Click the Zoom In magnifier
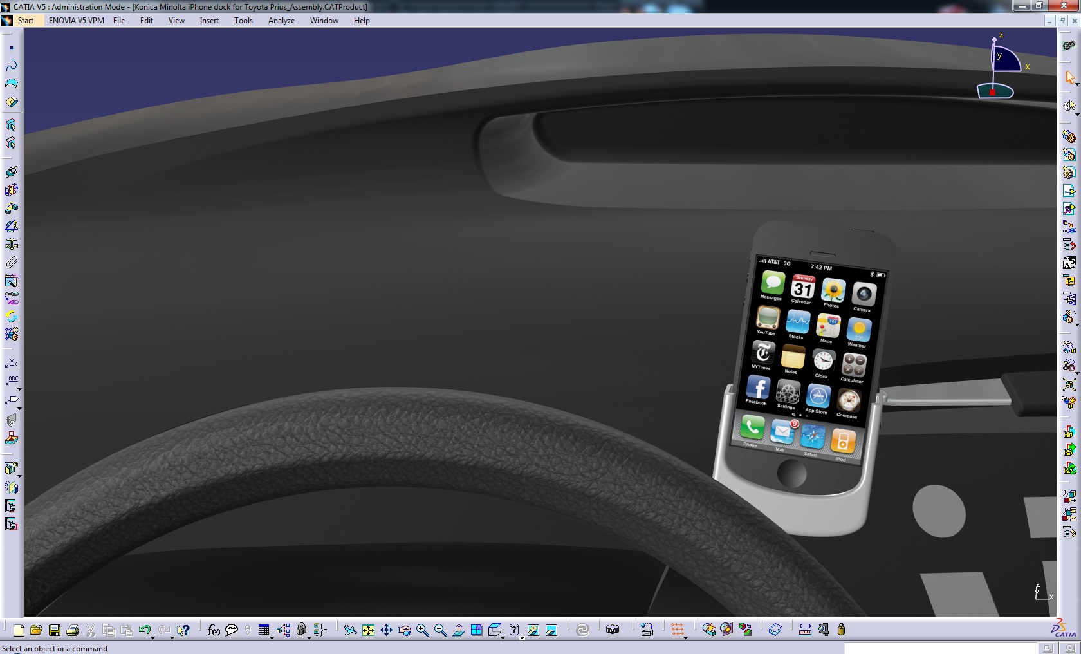 tap(422, 630)
